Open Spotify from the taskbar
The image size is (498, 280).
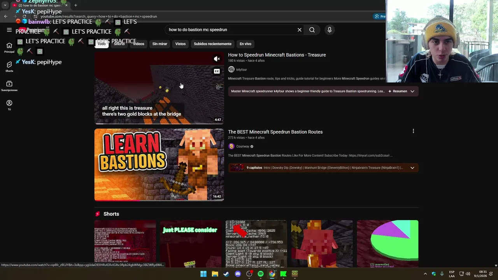tap(261, 274)
